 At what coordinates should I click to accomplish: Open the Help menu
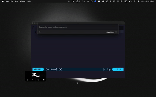pos(29,1)
